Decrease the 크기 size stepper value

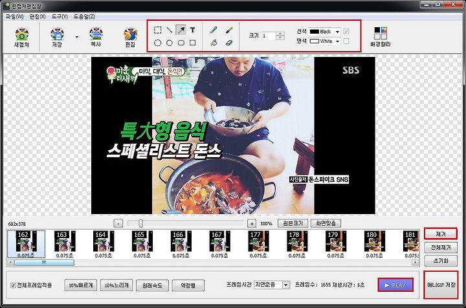[x=280, y=38]
